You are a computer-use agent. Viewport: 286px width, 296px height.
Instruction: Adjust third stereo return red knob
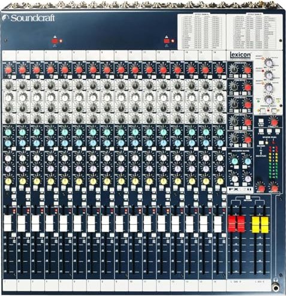(248, 105)
